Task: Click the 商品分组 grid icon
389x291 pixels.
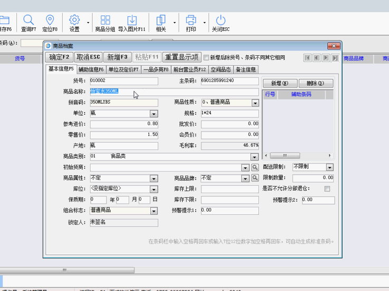Action: click(105, 20)
